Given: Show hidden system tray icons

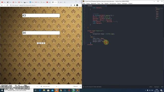Looking at the screenshot, I should tap(146, 90).
